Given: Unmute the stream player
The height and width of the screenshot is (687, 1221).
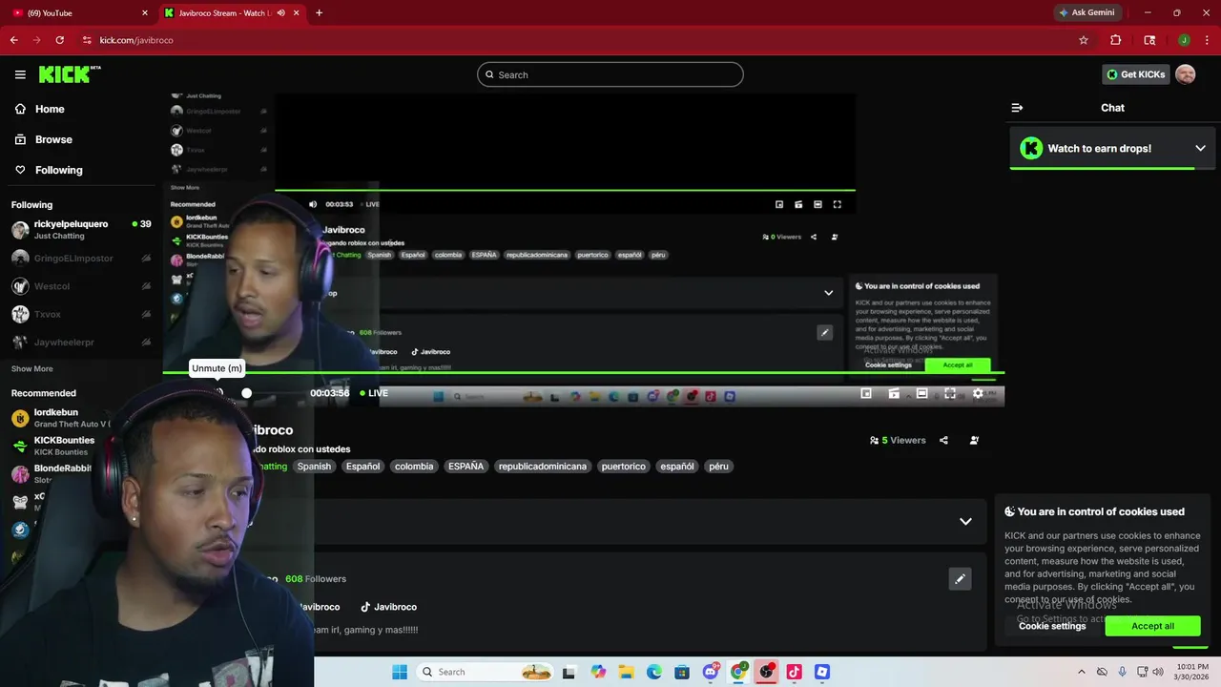Looking at the screenshot, I should tap(217, 393).
